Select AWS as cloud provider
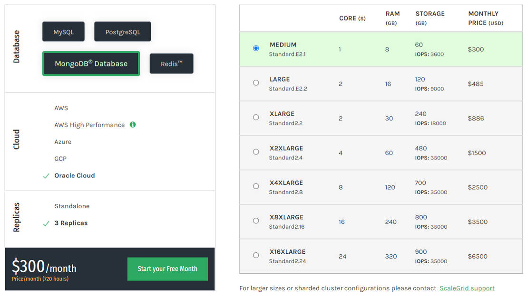The image size is (527, 296). pos(61,108)
